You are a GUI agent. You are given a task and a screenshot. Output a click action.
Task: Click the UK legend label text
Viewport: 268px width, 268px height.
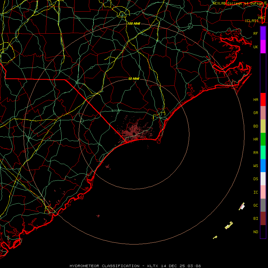[x=256, y=47]
